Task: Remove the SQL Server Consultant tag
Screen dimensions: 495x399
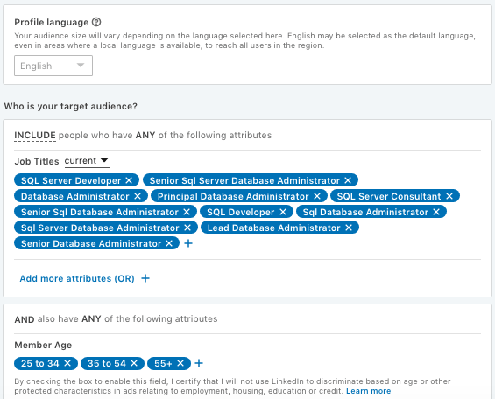Action: (449, 196)
